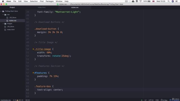
Task: Switch to the index.html tab
Action: pyautogui.click(x=42, y=8)
